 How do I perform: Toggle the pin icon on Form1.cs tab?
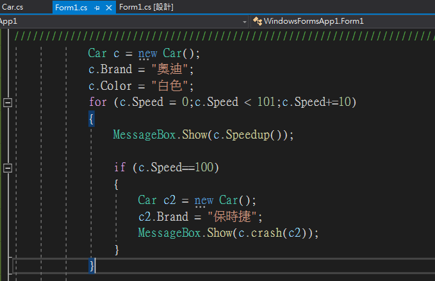point(97,8)
